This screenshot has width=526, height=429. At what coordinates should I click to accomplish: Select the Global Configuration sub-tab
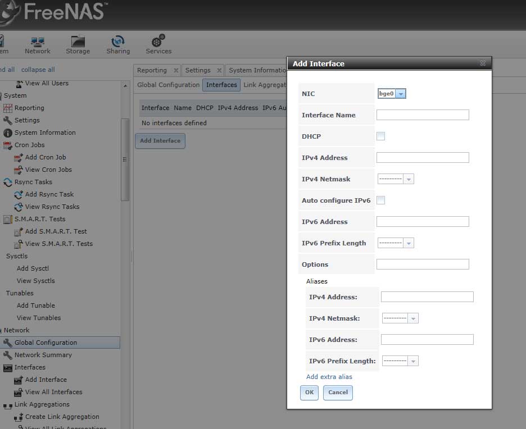[x=168, y=85]
